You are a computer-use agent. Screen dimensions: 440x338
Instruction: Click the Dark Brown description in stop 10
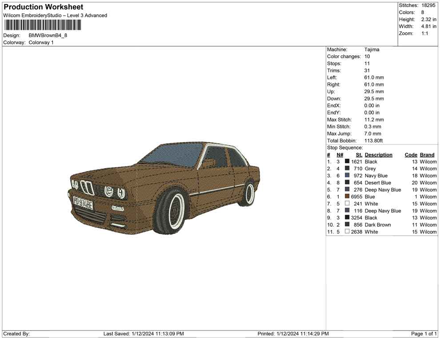(x=378, y=224)
